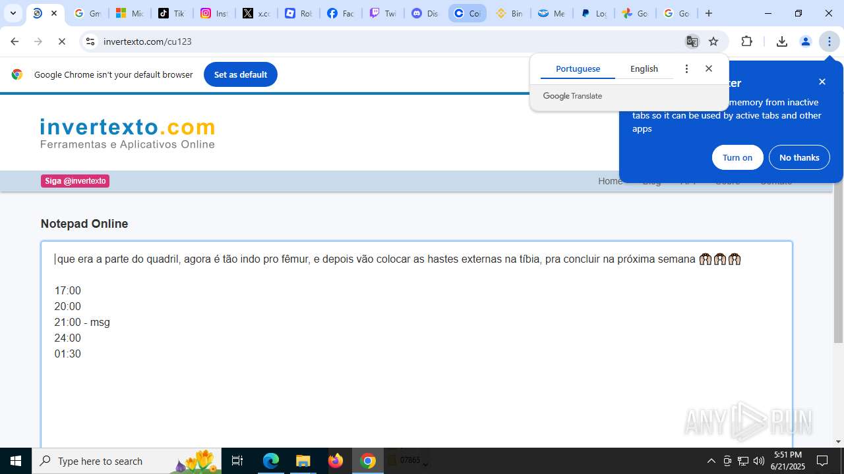
Task: Go back to previous page
Action: click(x=15, y=41)
